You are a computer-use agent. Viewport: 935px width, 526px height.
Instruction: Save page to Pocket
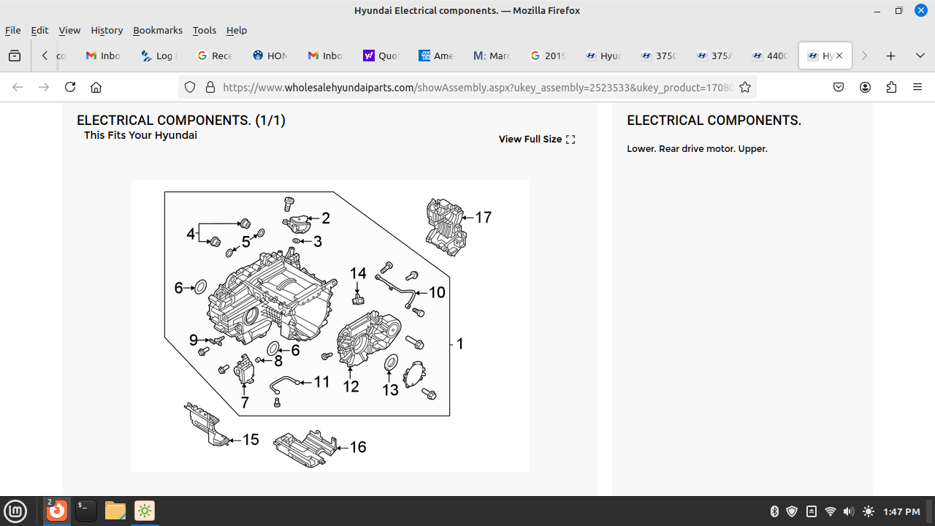click(839, 87)
